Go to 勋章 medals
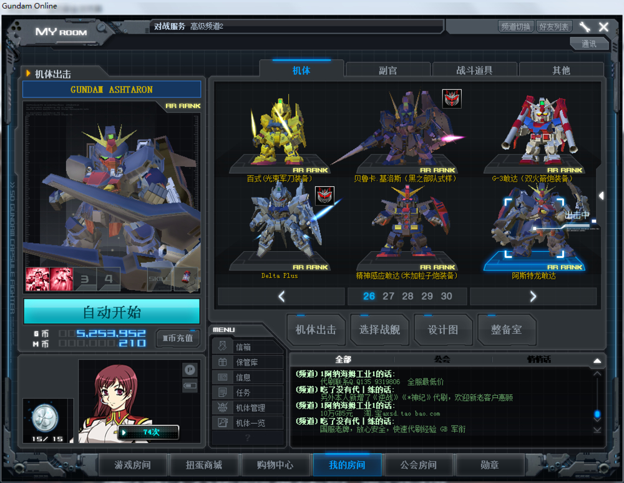 [489, 465]
